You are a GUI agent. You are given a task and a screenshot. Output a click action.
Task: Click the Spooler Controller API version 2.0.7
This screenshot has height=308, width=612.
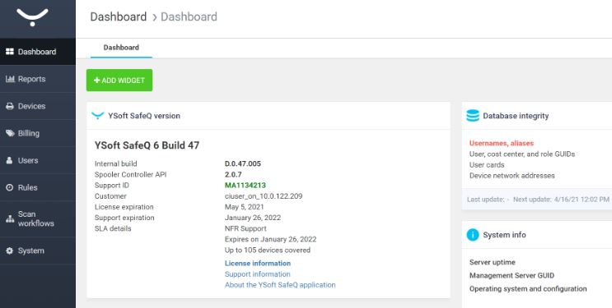(233, 174)
